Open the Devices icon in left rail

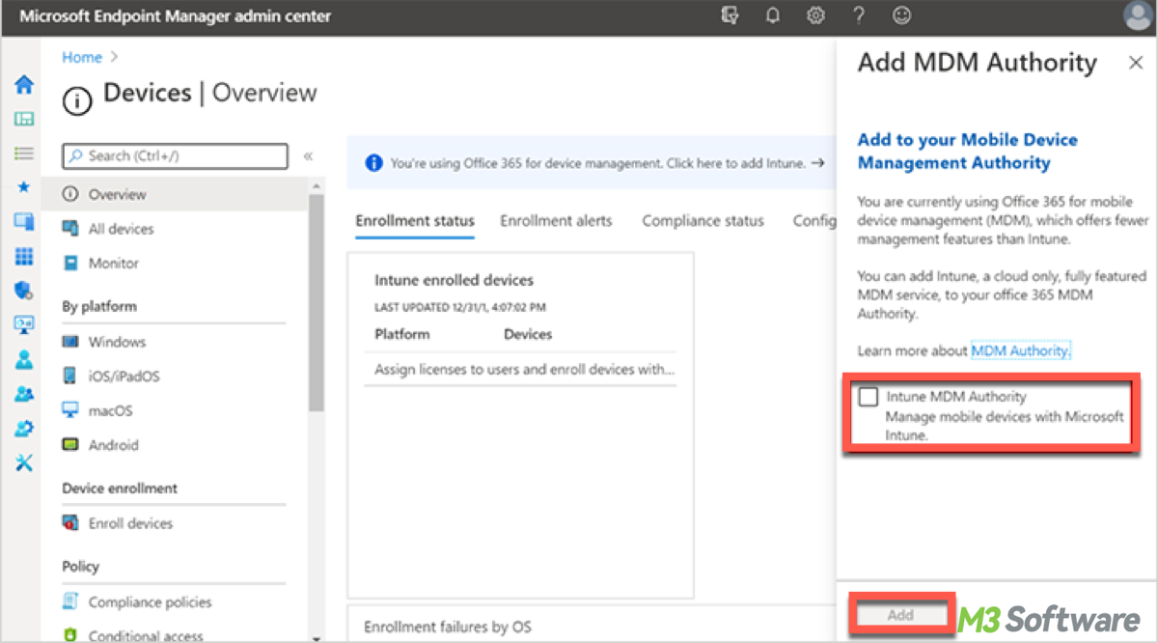(x=24, y=221)
